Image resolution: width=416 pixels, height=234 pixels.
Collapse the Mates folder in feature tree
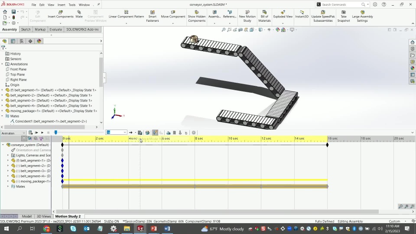point(3,116)
